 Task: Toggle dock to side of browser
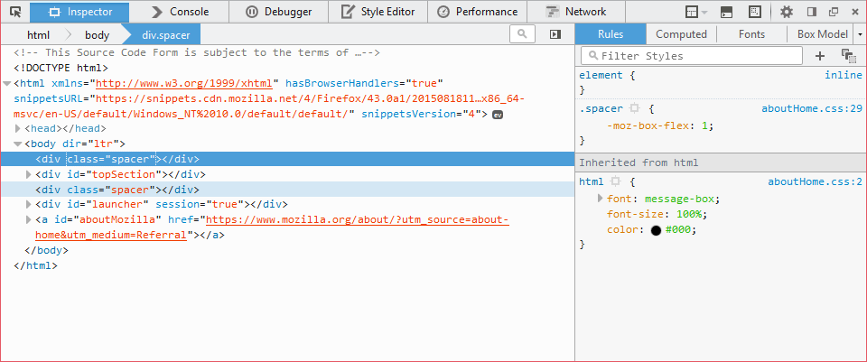click(811, 12)
